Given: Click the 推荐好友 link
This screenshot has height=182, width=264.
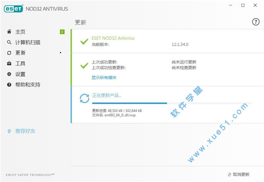Looking at the screenshot, I should (25, 131).
